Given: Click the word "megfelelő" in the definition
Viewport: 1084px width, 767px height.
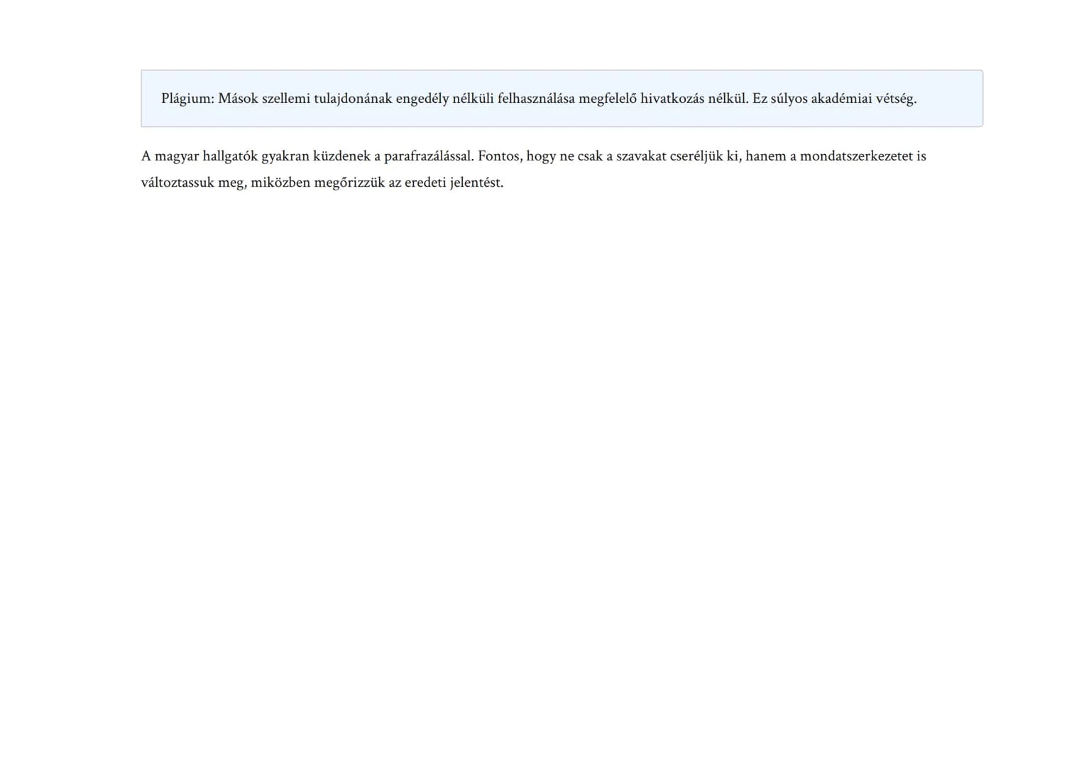Looking at the screenshot, I should [608, 99].
